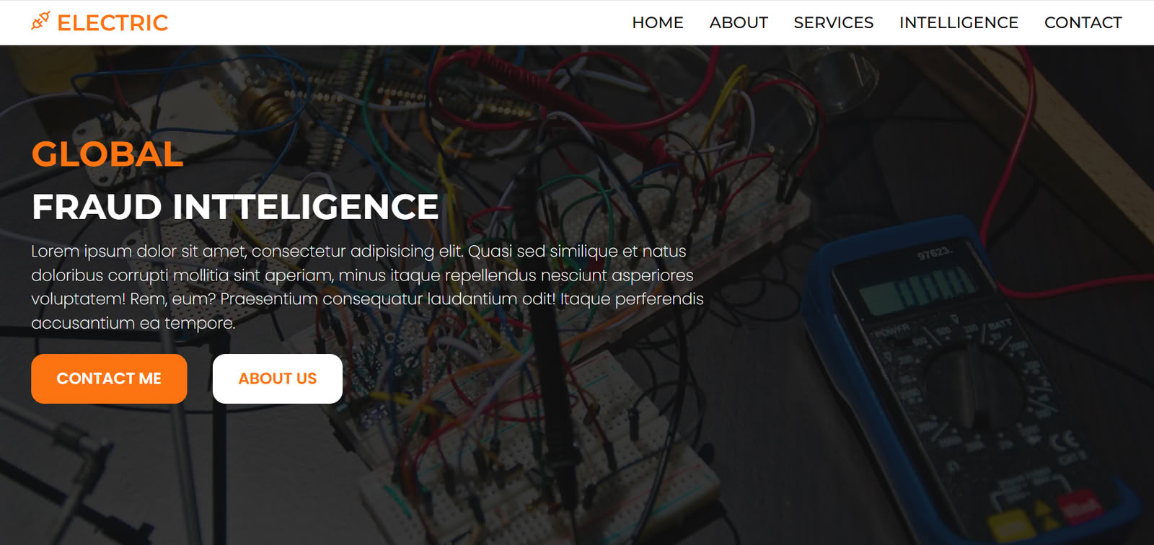Select SERVICES in the top navigation
Image resolution: width=1154 pixels, height=545 pixels.
[x=834, y=23]
